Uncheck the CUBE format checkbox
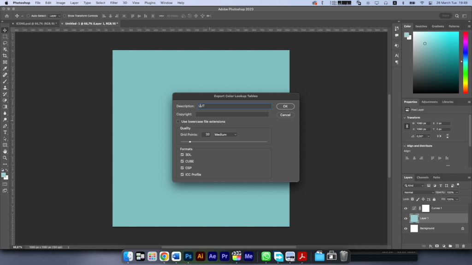This screenshot has height=265, width=472. pyautogui.click(x=182, y=161)
